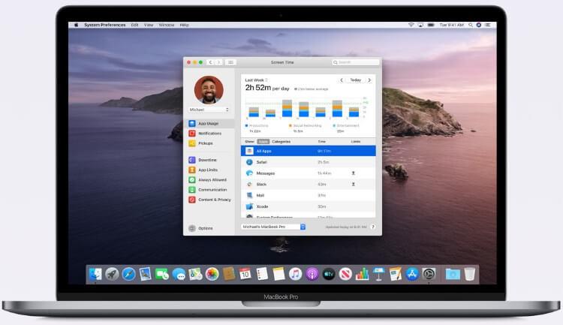Go back with the toolbar back arrow
The width and height of the screenshot is (563, 325).
[x=210, y=62]
